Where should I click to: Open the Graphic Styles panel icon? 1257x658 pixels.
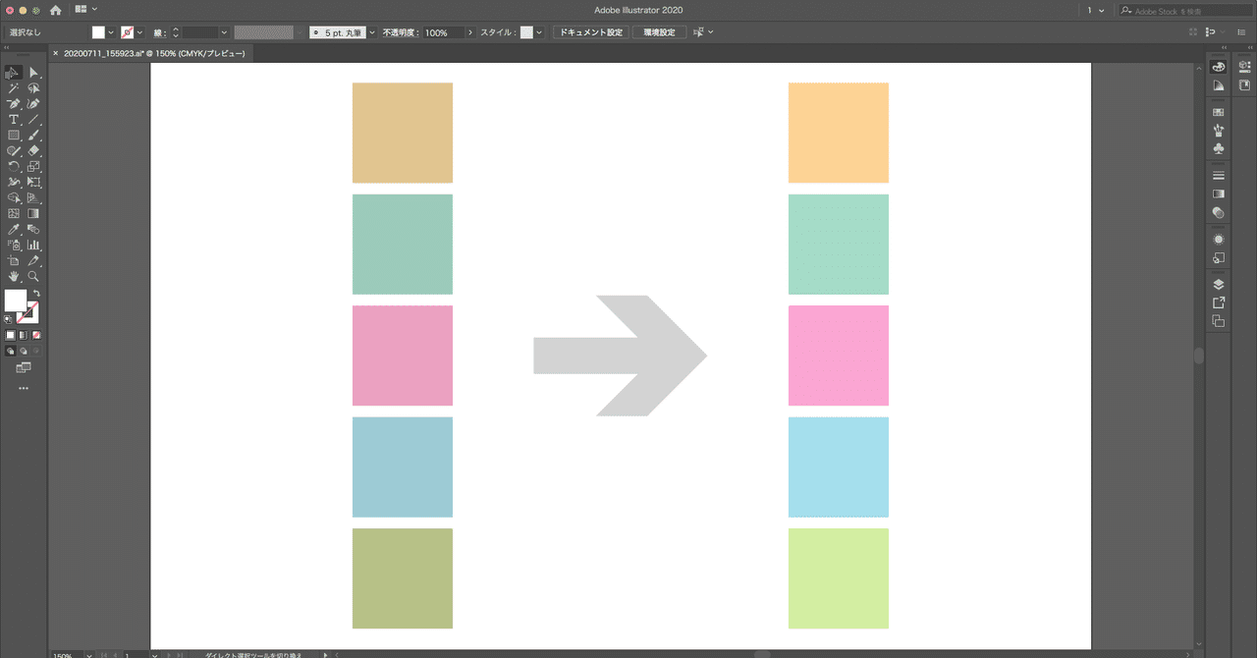1219,257
